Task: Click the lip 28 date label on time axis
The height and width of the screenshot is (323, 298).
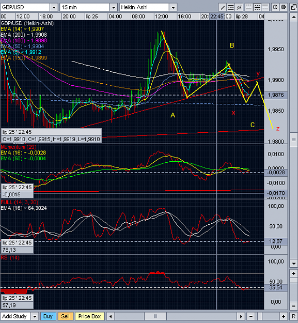Action: pos(242,17)
